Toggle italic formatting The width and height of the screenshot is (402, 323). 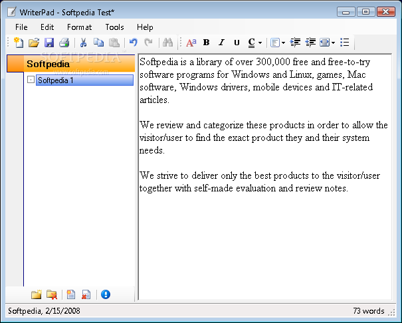(x=221, y=43)
